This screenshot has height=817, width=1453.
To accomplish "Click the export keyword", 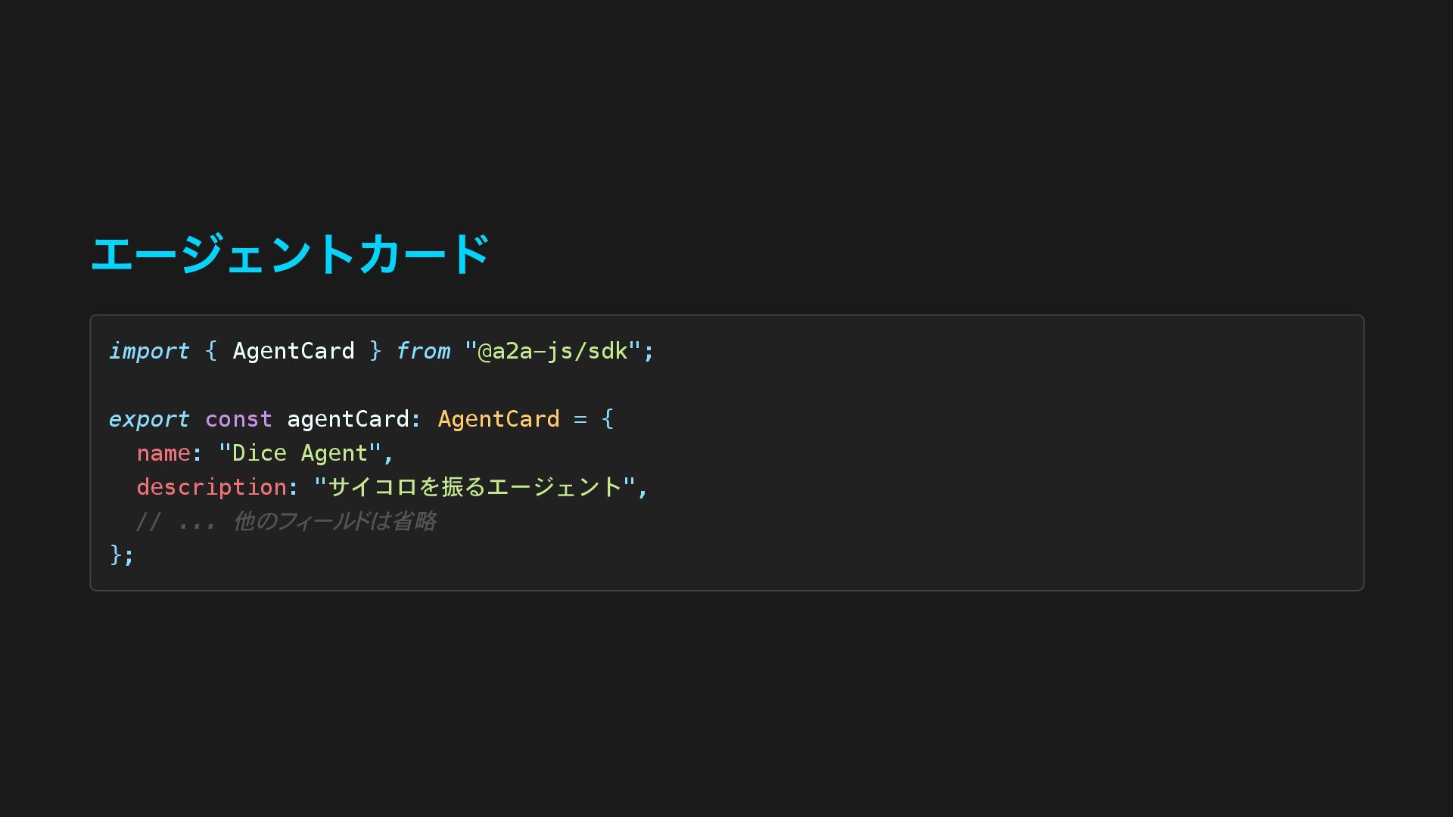I will pyautogui.click(x=149, y=419).
